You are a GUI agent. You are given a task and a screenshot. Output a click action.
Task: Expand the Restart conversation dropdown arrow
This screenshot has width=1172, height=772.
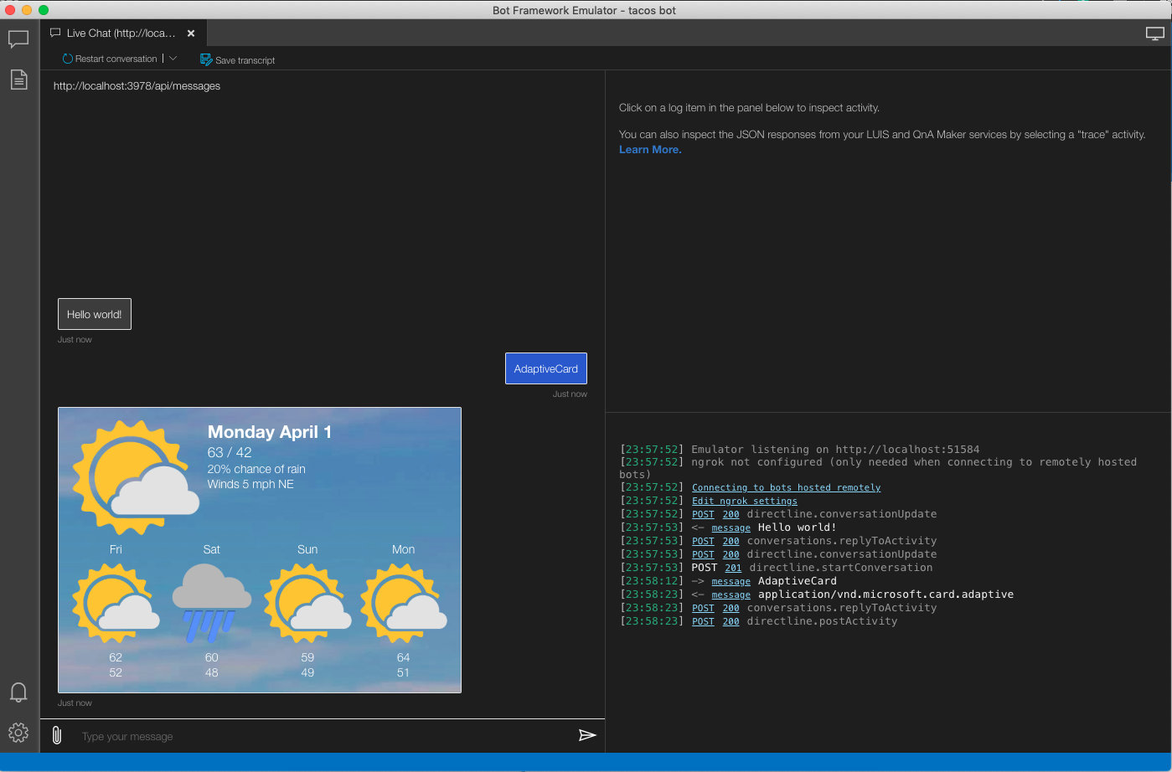[x=173, y=59]
